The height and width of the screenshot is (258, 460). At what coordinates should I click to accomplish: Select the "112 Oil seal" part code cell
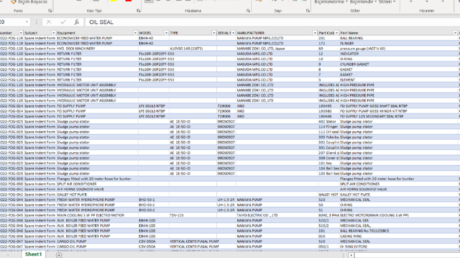[328, 132]
